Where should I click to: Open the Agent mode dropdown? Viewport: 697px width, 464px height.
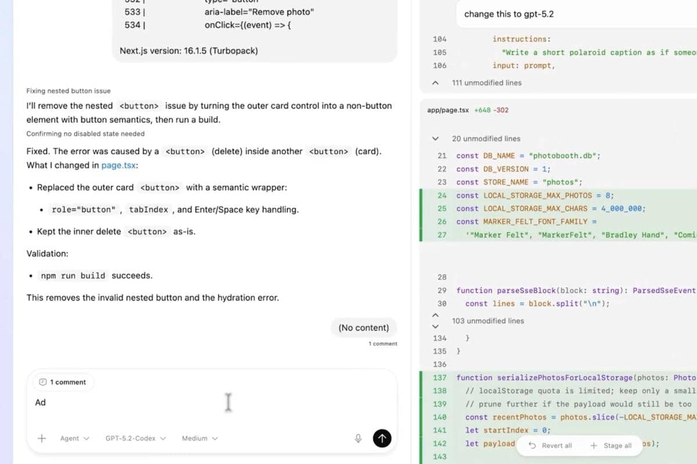[x=75, y=438]
